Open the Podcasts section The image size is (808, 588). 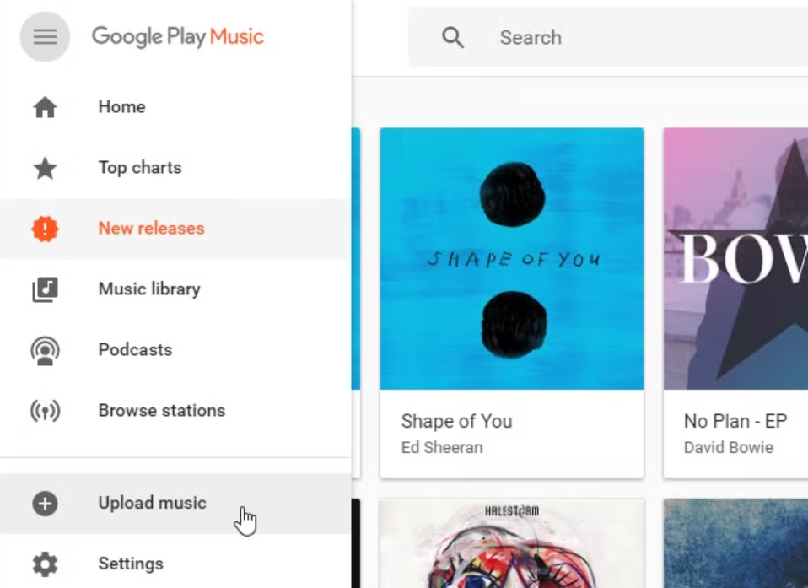(x=135, y=350)
